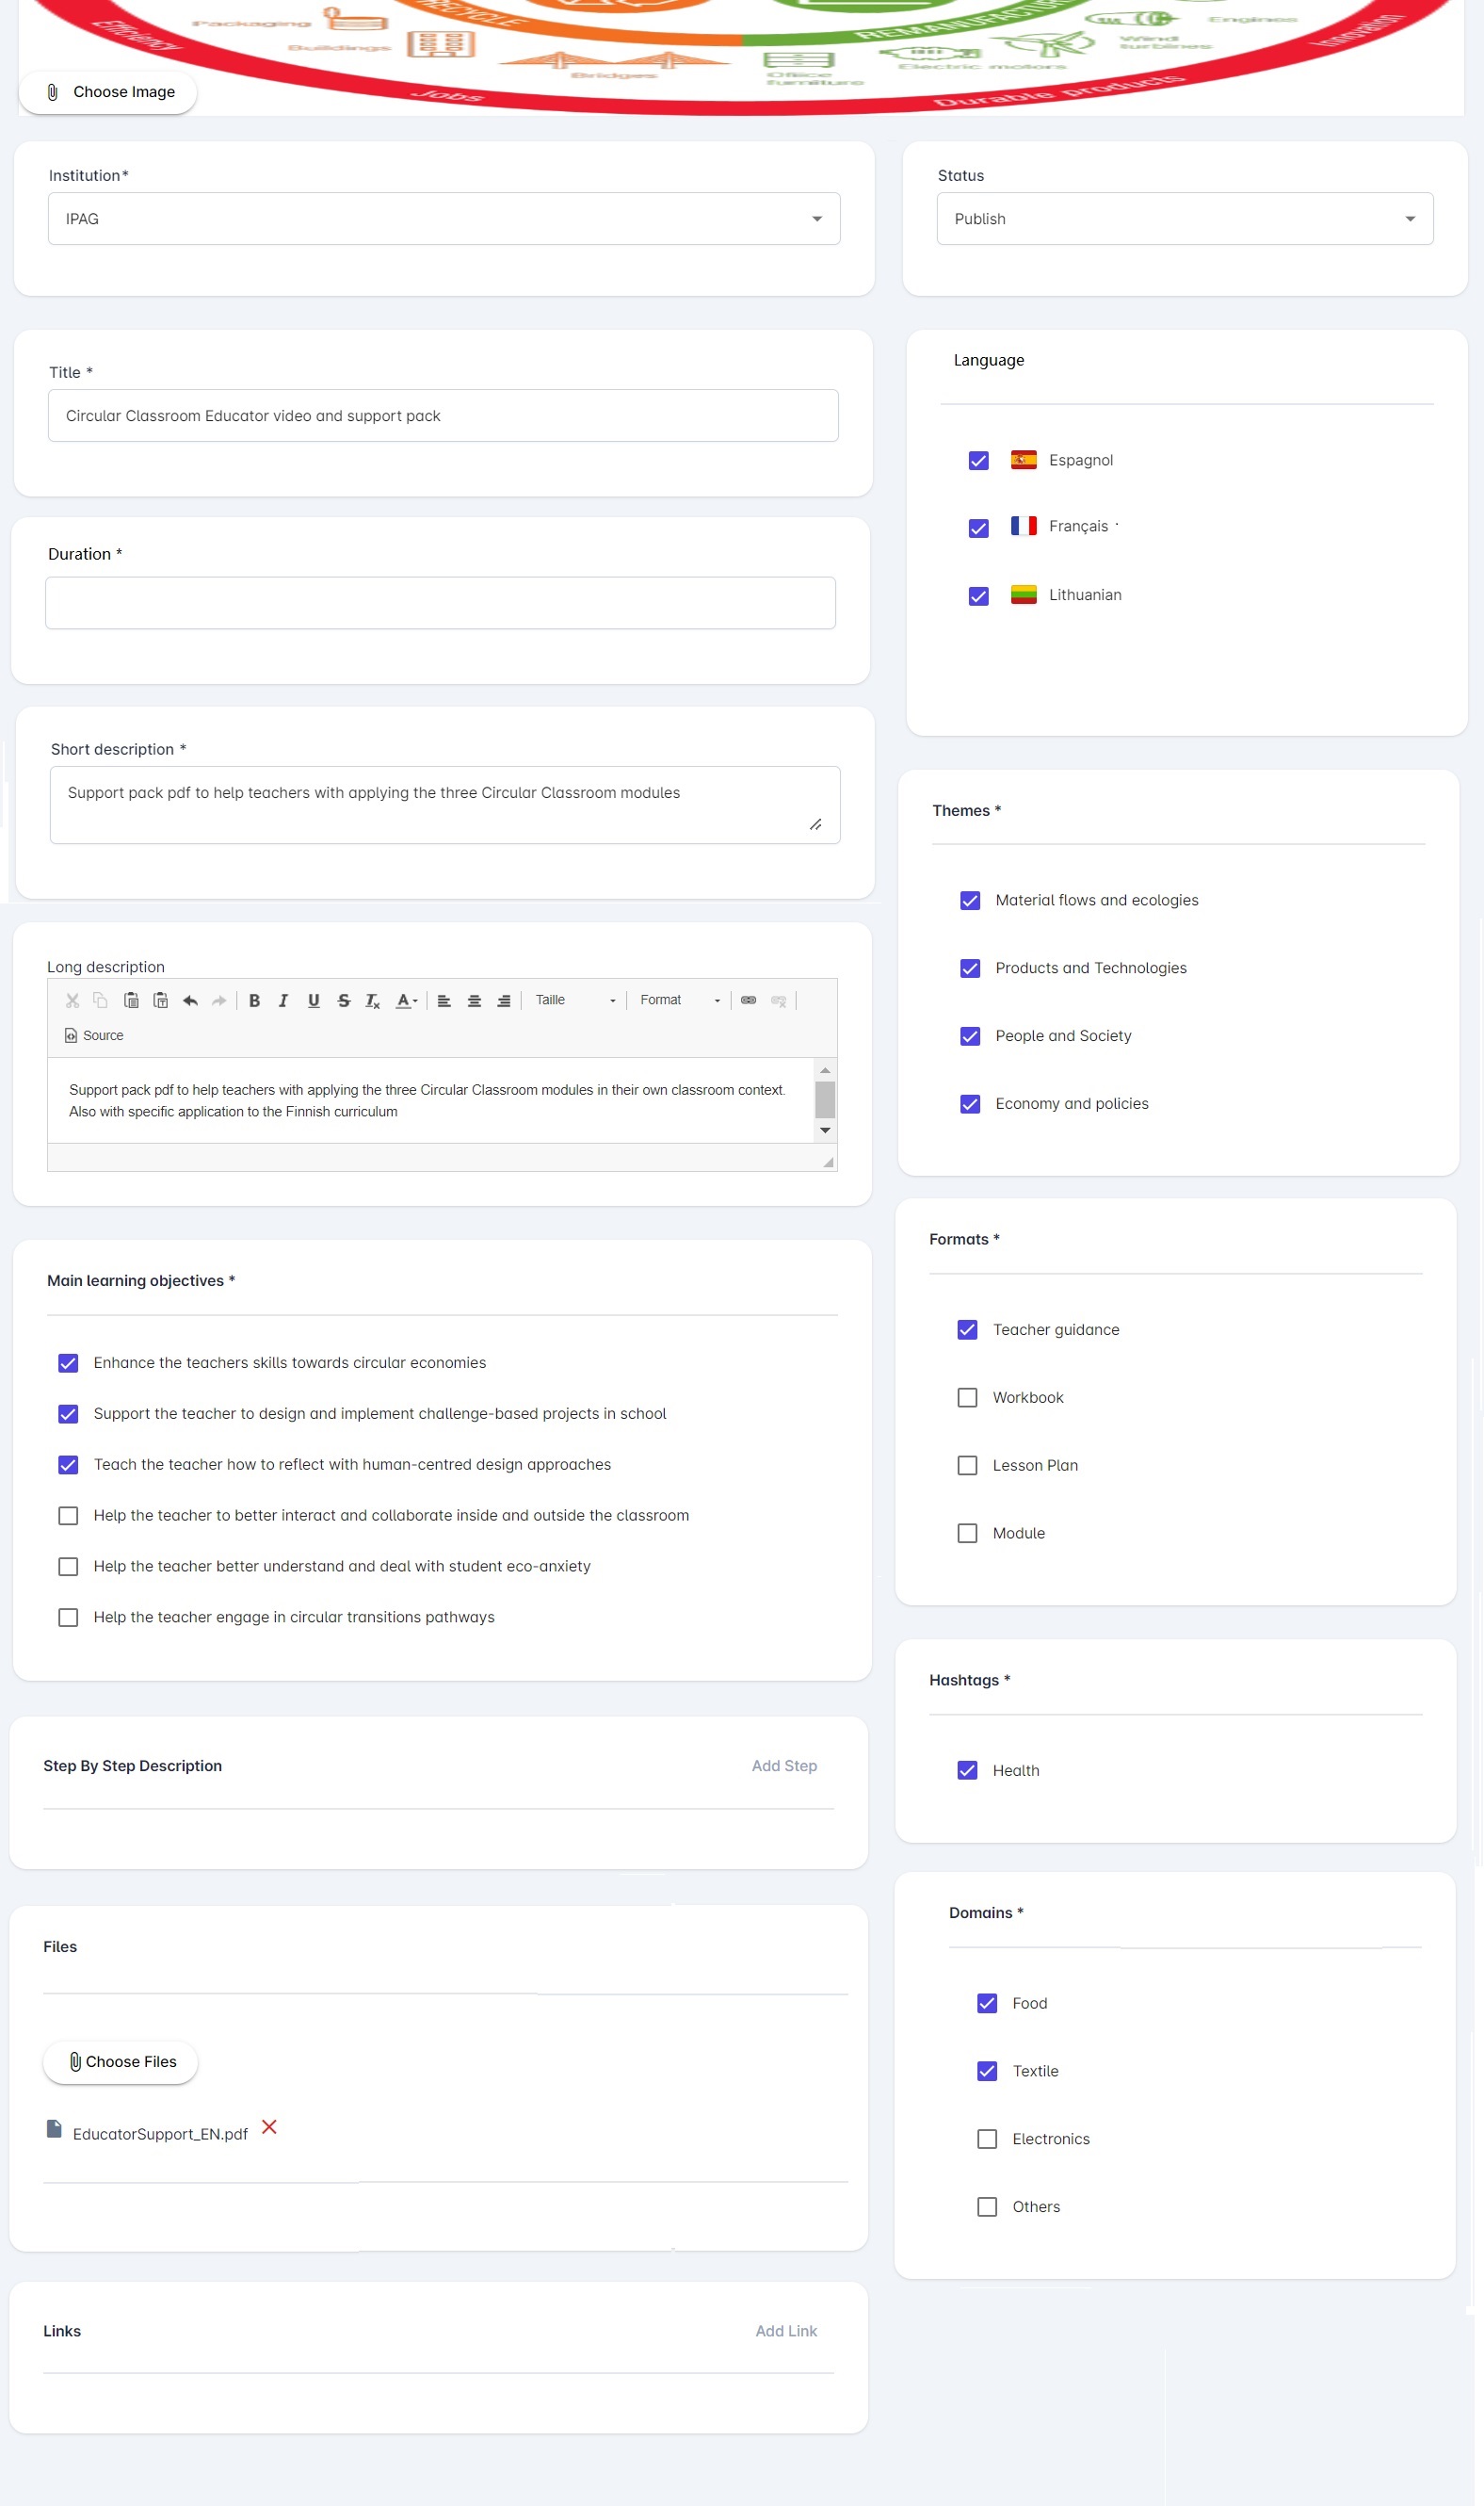Apply italic formatting in the editor toolbar

click(284, 1001)
